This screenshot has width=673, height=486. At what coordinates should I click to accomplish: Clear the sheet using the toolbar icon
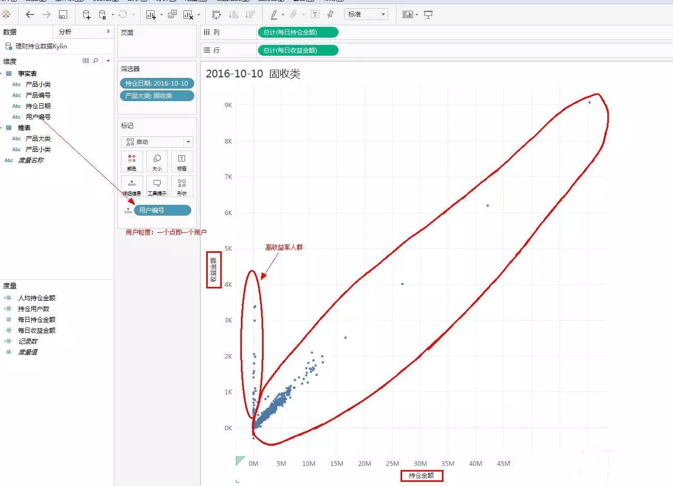(x=189, y=14)
